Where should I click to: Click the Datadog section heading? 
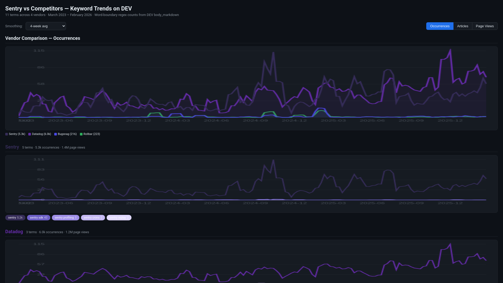coord(14,232)
